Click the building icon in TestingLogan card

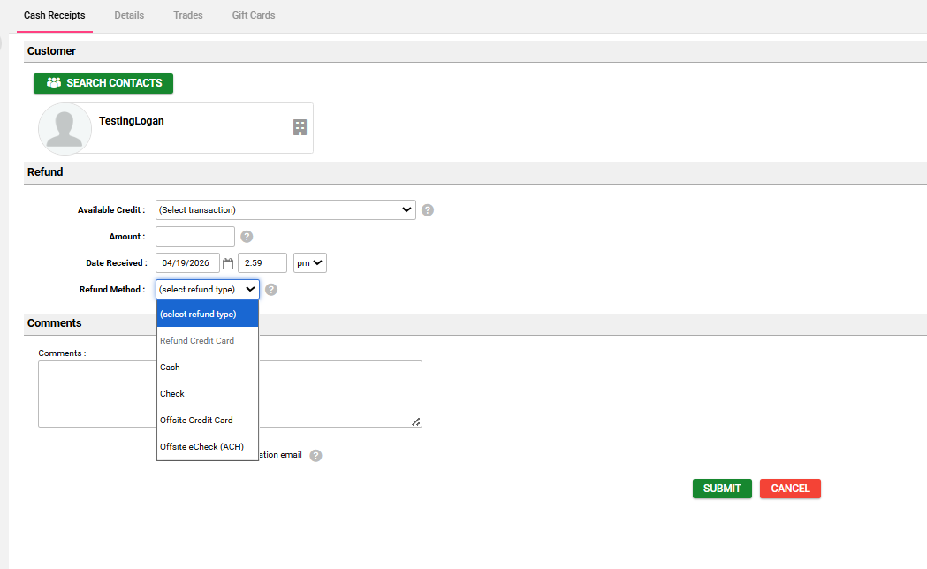(300, 127)
